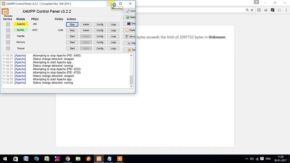Open XAMPP Config wrench button
Image resolution: width=290 pixels, height=163 pixels.
129,11
